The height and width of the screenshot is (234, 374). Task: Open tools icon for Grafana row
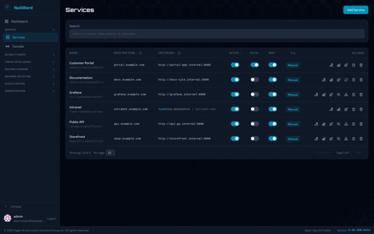click(316, 94)
